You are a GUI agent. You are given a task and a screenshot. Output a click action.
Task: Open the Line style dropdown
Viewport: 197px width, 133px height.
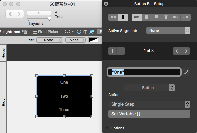point(50,40)
